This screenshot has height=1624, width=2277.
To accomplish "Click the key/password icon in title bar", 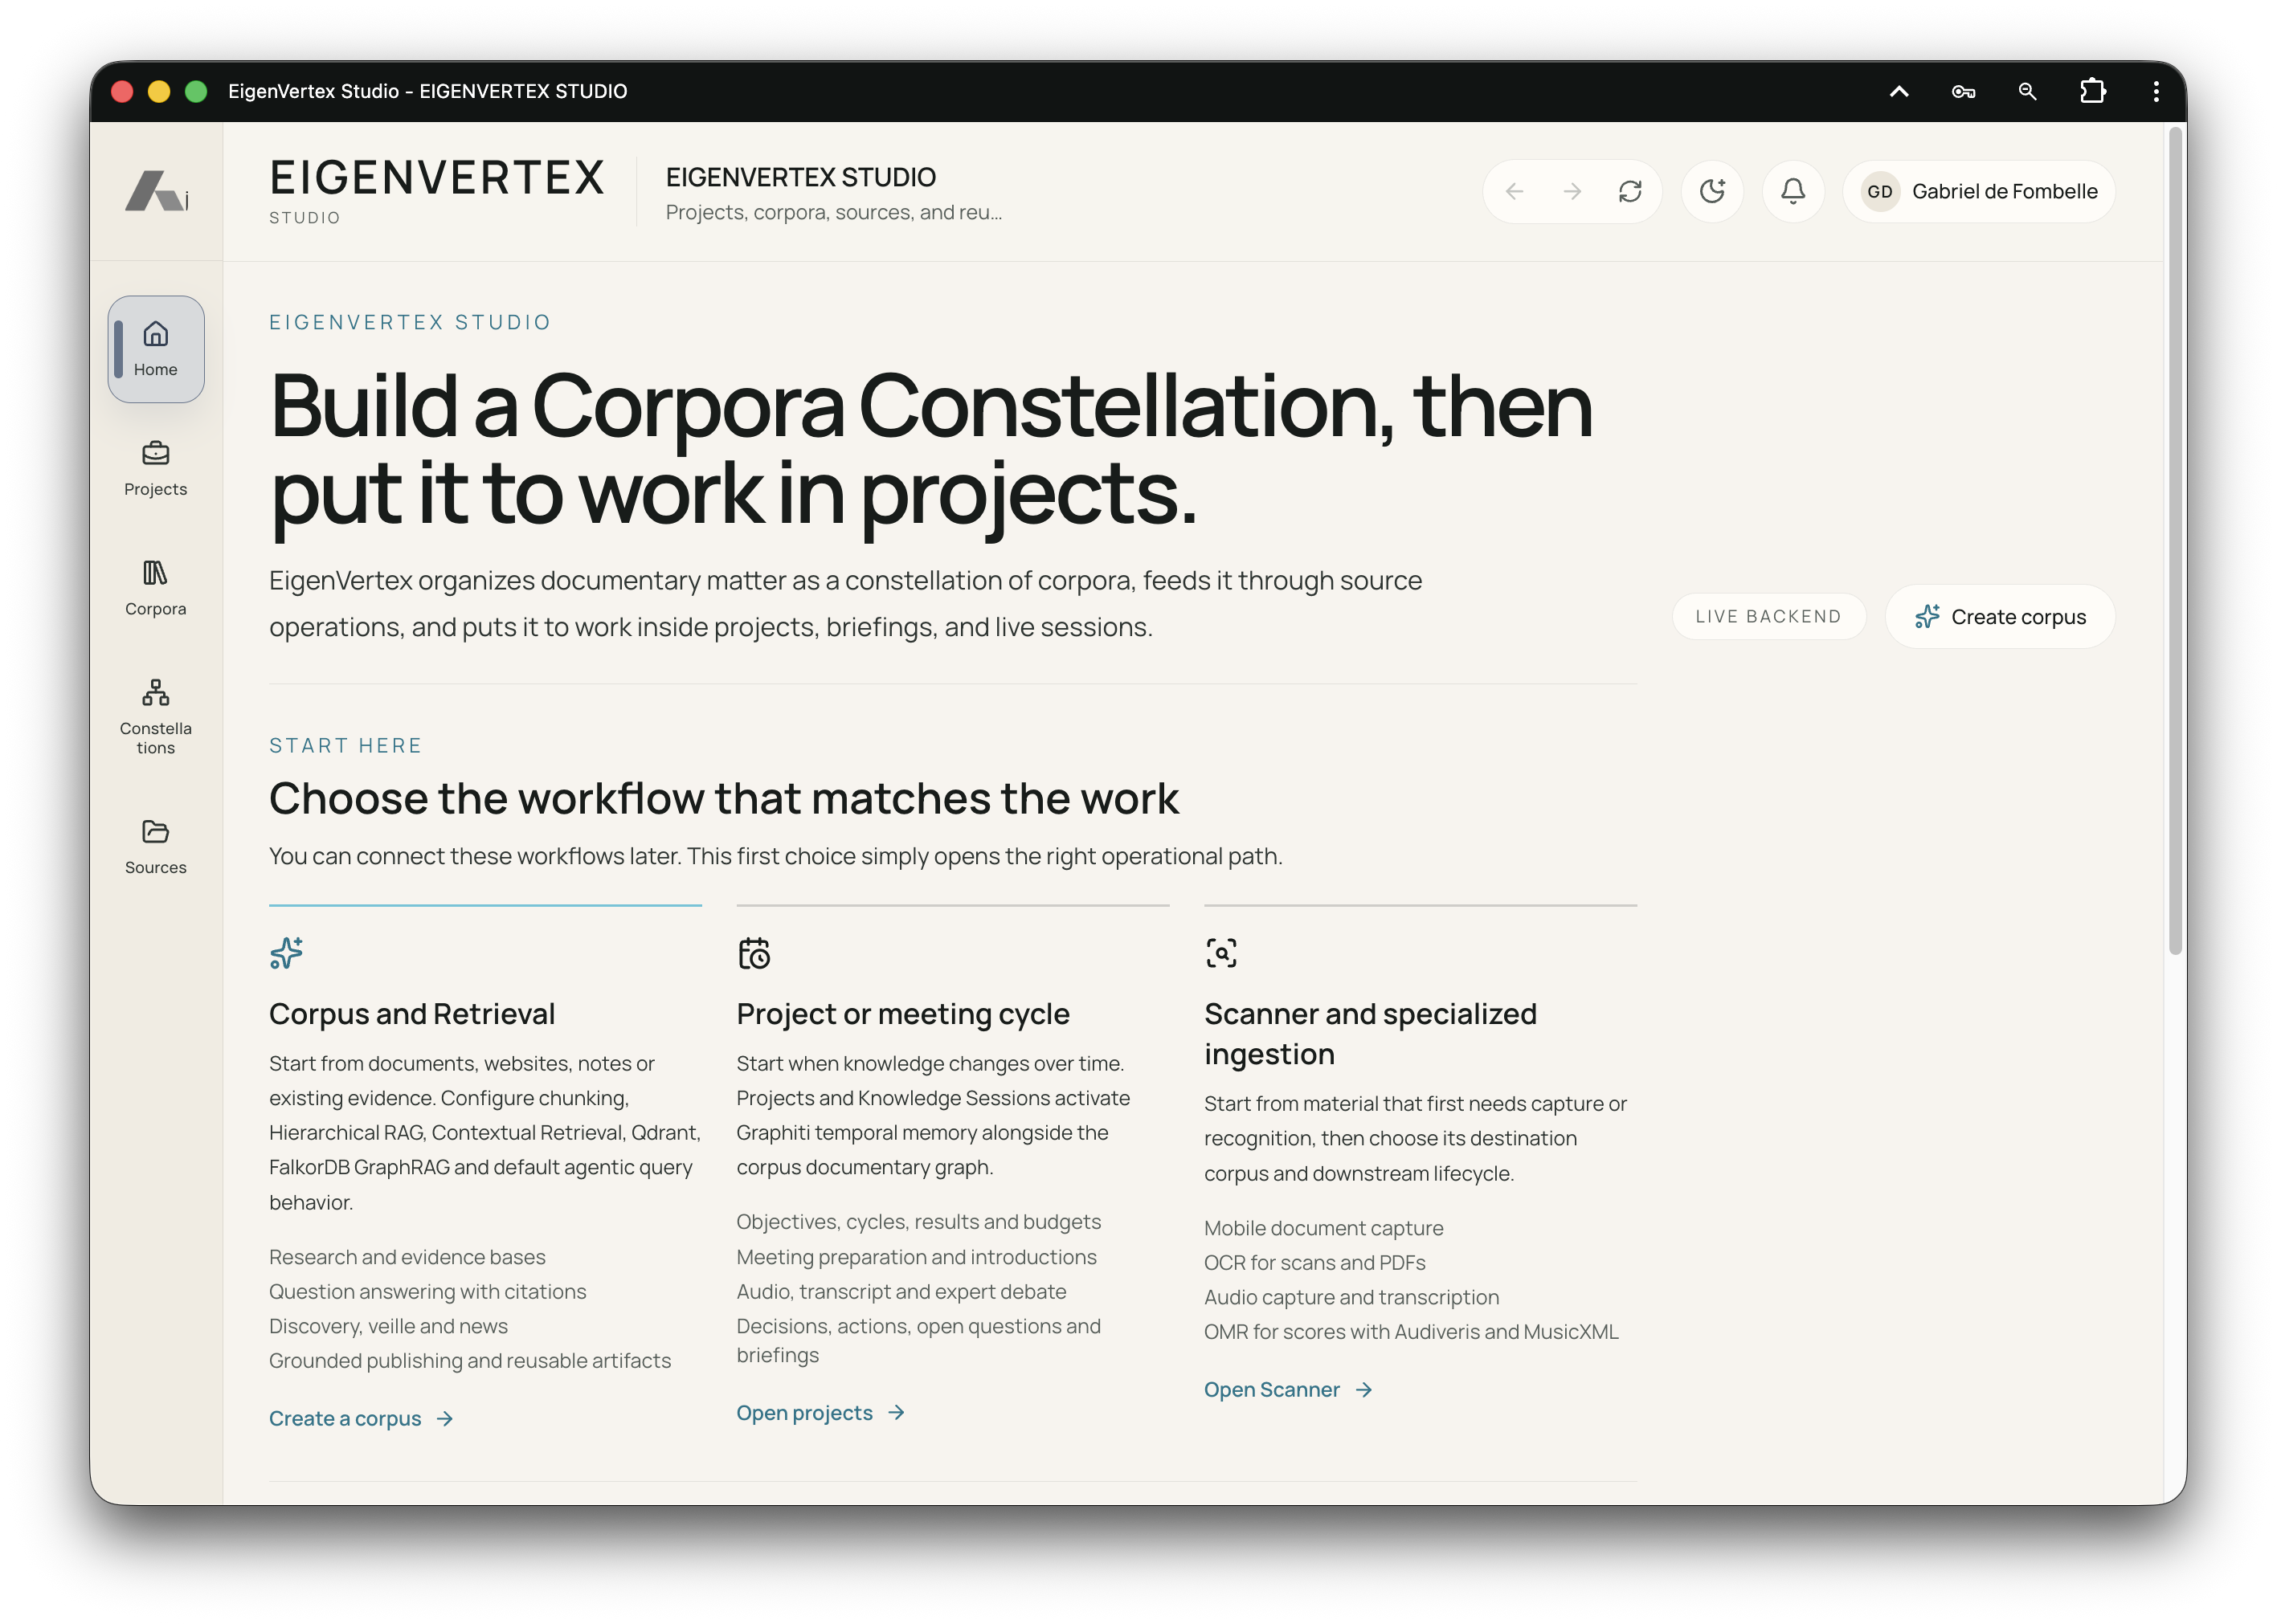I will click(1963, 92).
